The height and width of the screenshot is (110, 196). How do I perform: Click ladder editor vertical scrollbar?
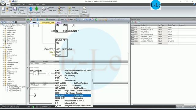(x=129, y=58)
